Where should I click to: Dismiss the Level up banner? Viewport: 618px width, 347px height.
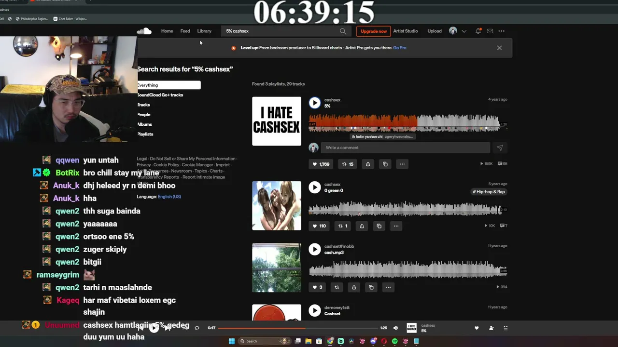pos(499,48)
